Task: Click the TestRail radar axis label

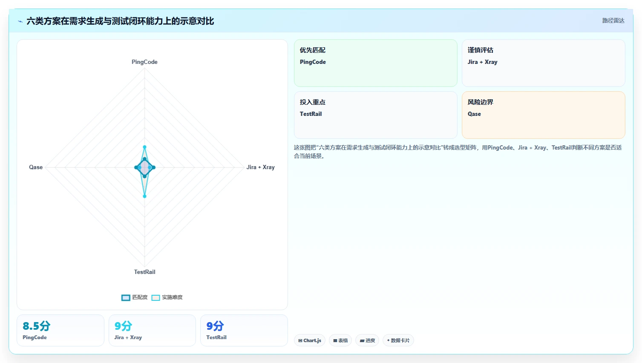Action: point(144,272)
